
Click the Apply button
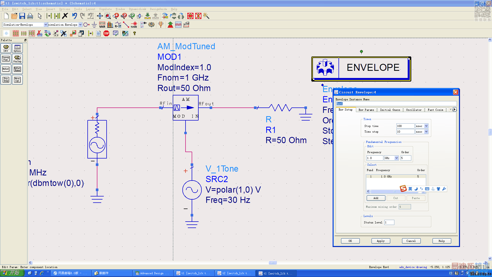point(381,241)
